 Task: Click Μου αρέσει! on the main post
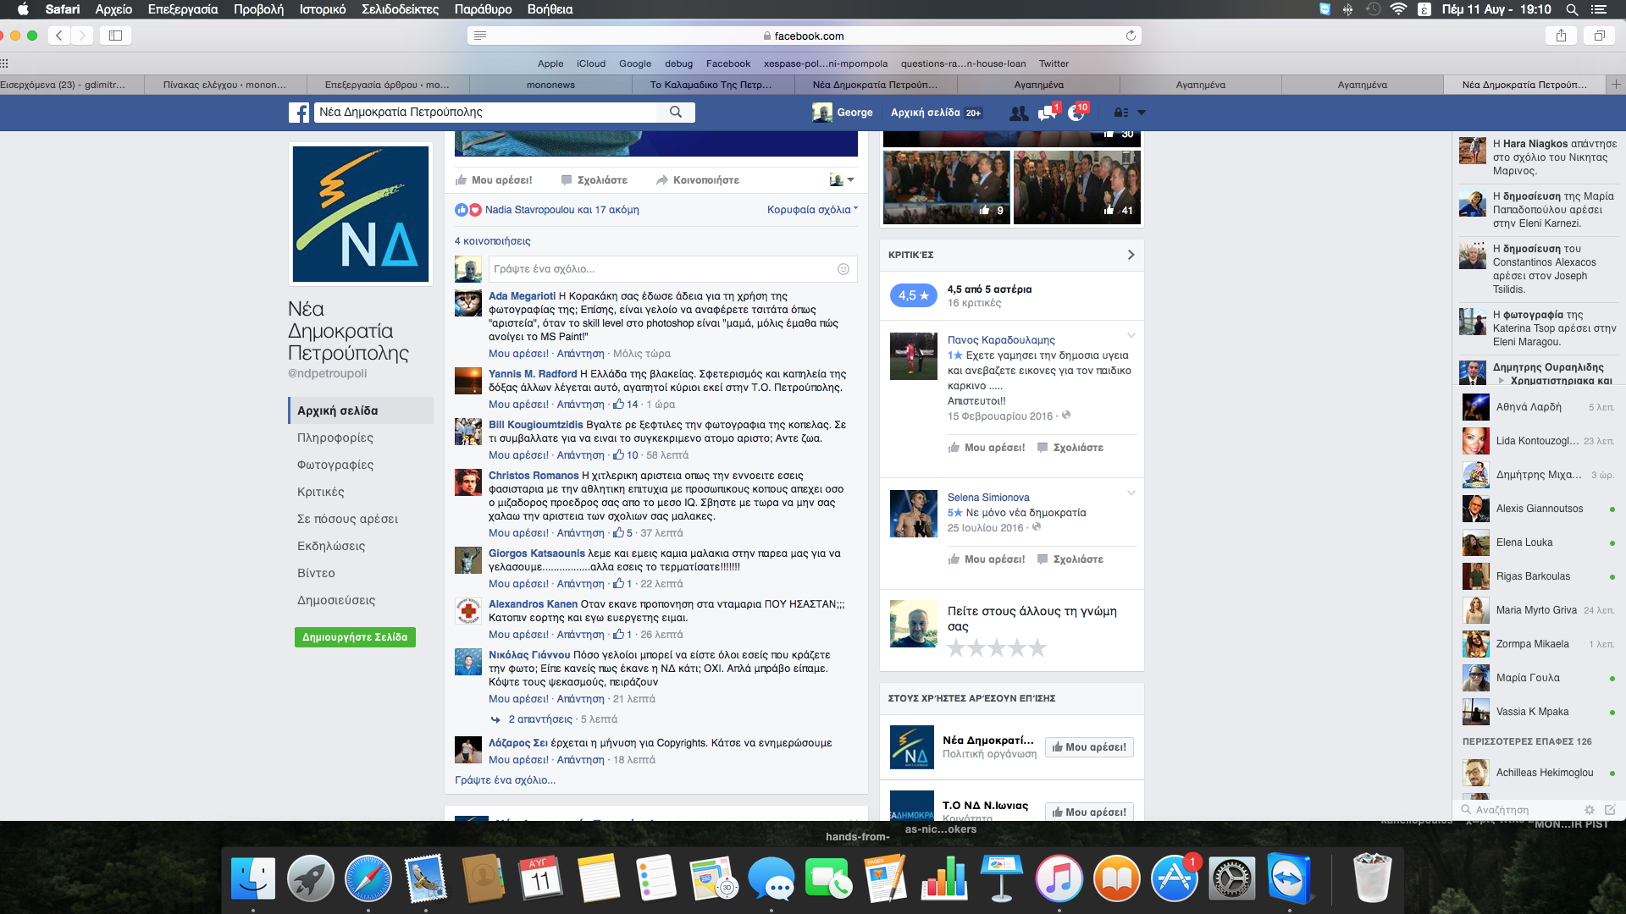(x=494, y=180)
